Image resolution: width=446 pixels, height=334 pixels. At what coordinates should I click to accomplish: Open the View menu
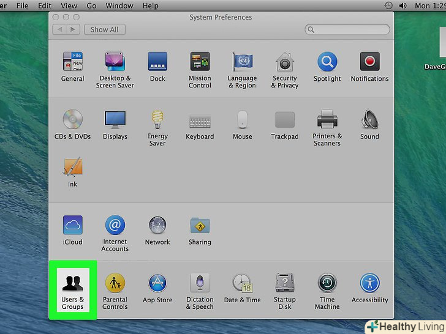[x=69, y=6]
